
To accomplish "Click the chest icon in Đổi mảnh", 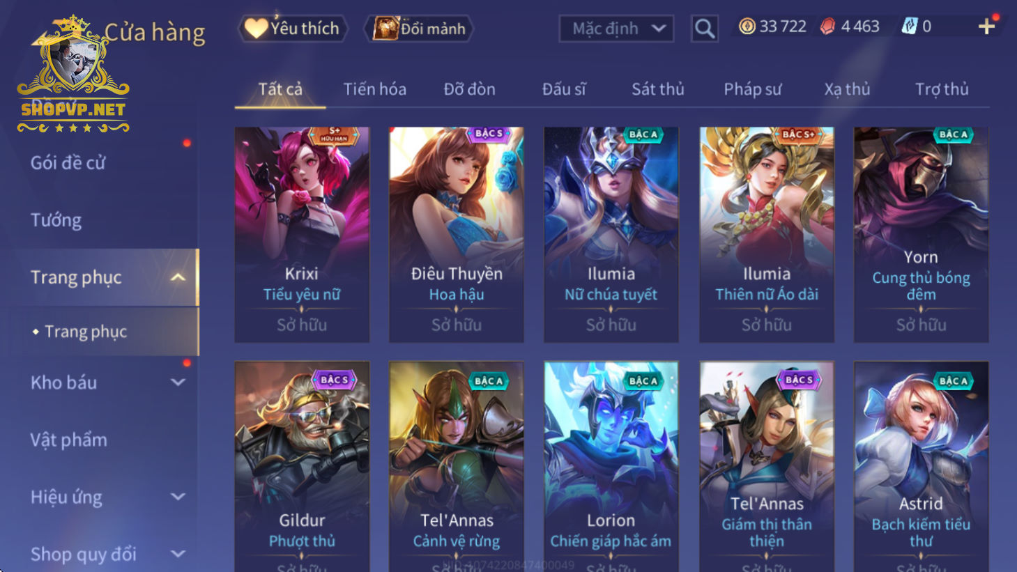I will [385, 29].
